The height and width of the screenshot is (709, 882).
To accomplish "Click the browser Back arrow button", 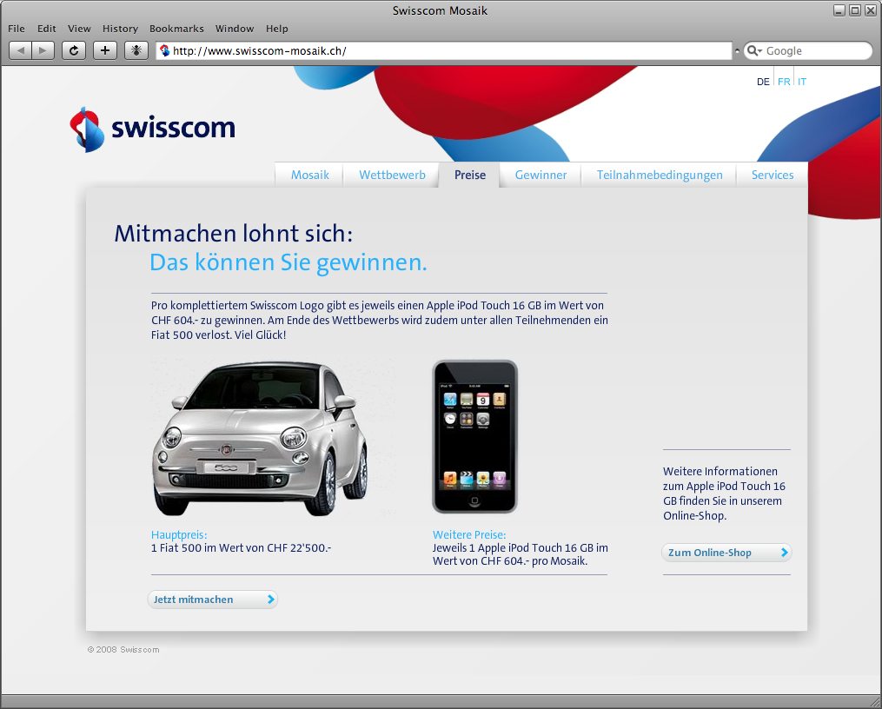I will click(x=20, y=50).
